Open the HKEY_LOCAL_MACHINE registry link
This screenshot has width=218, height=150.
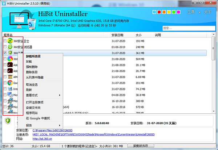coord(94,134)
